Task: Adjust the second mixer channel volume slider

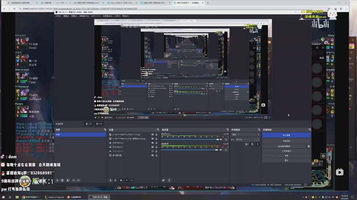Action: pyautogui.click(x=189, y=150)
